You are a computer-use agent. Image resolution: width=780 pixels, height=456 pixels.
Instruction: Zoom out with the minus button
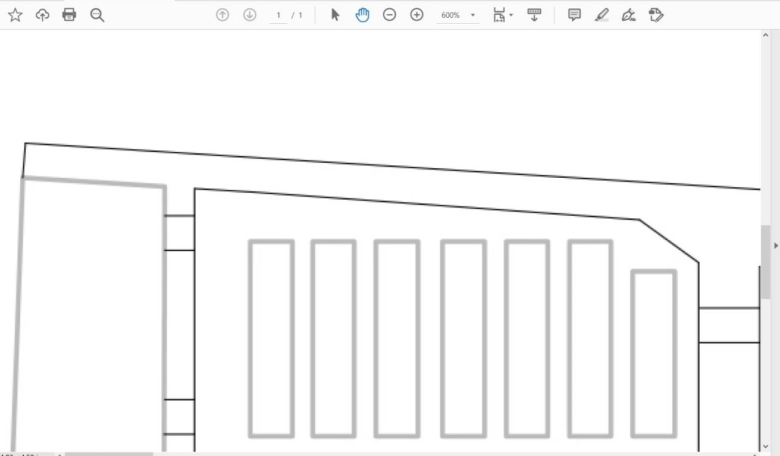390,15
